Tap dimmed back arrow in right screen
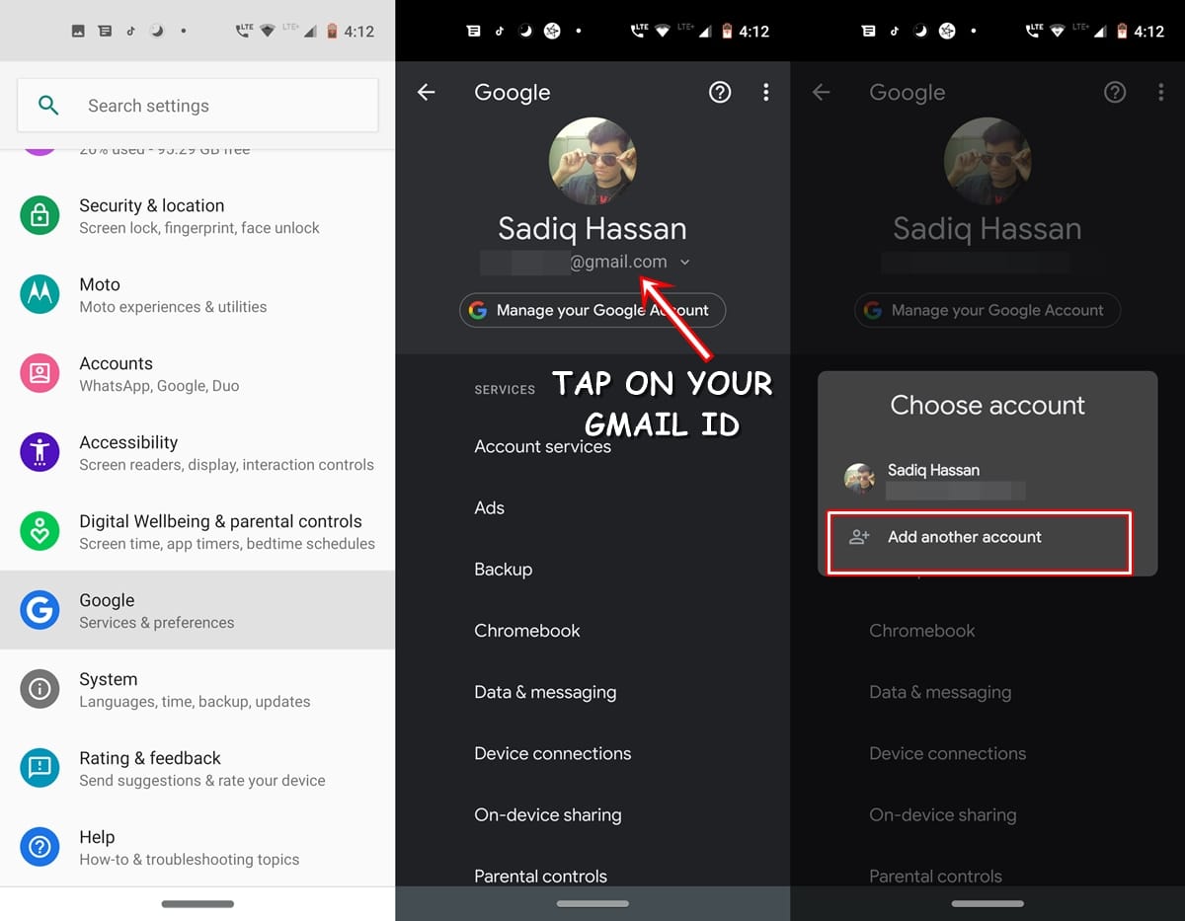Viewport: 1185px width, 921px height. pos(821,92)
